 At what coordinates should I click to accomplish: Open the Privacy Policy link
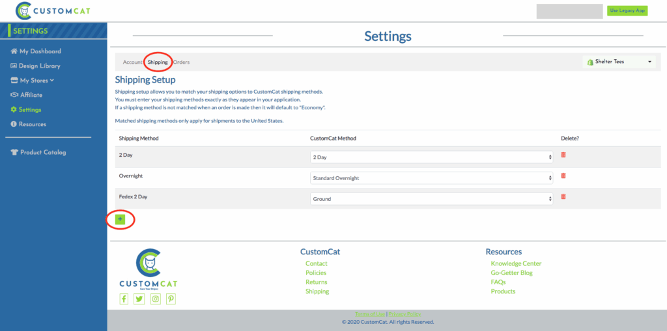[x=404, y=314]
